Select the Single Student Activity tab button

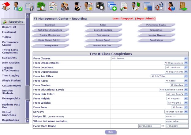(x=50, y=40)
